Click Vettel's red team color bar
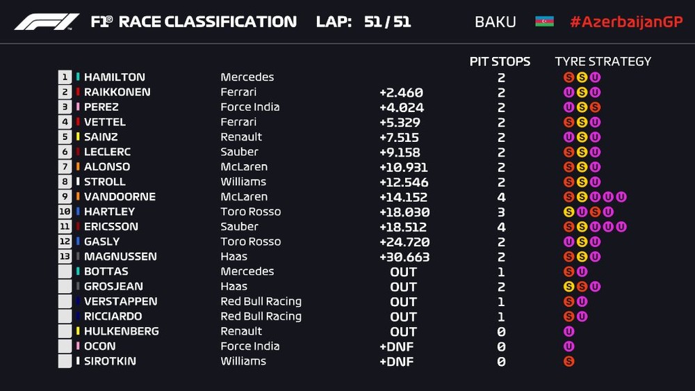 pos(79,122)
